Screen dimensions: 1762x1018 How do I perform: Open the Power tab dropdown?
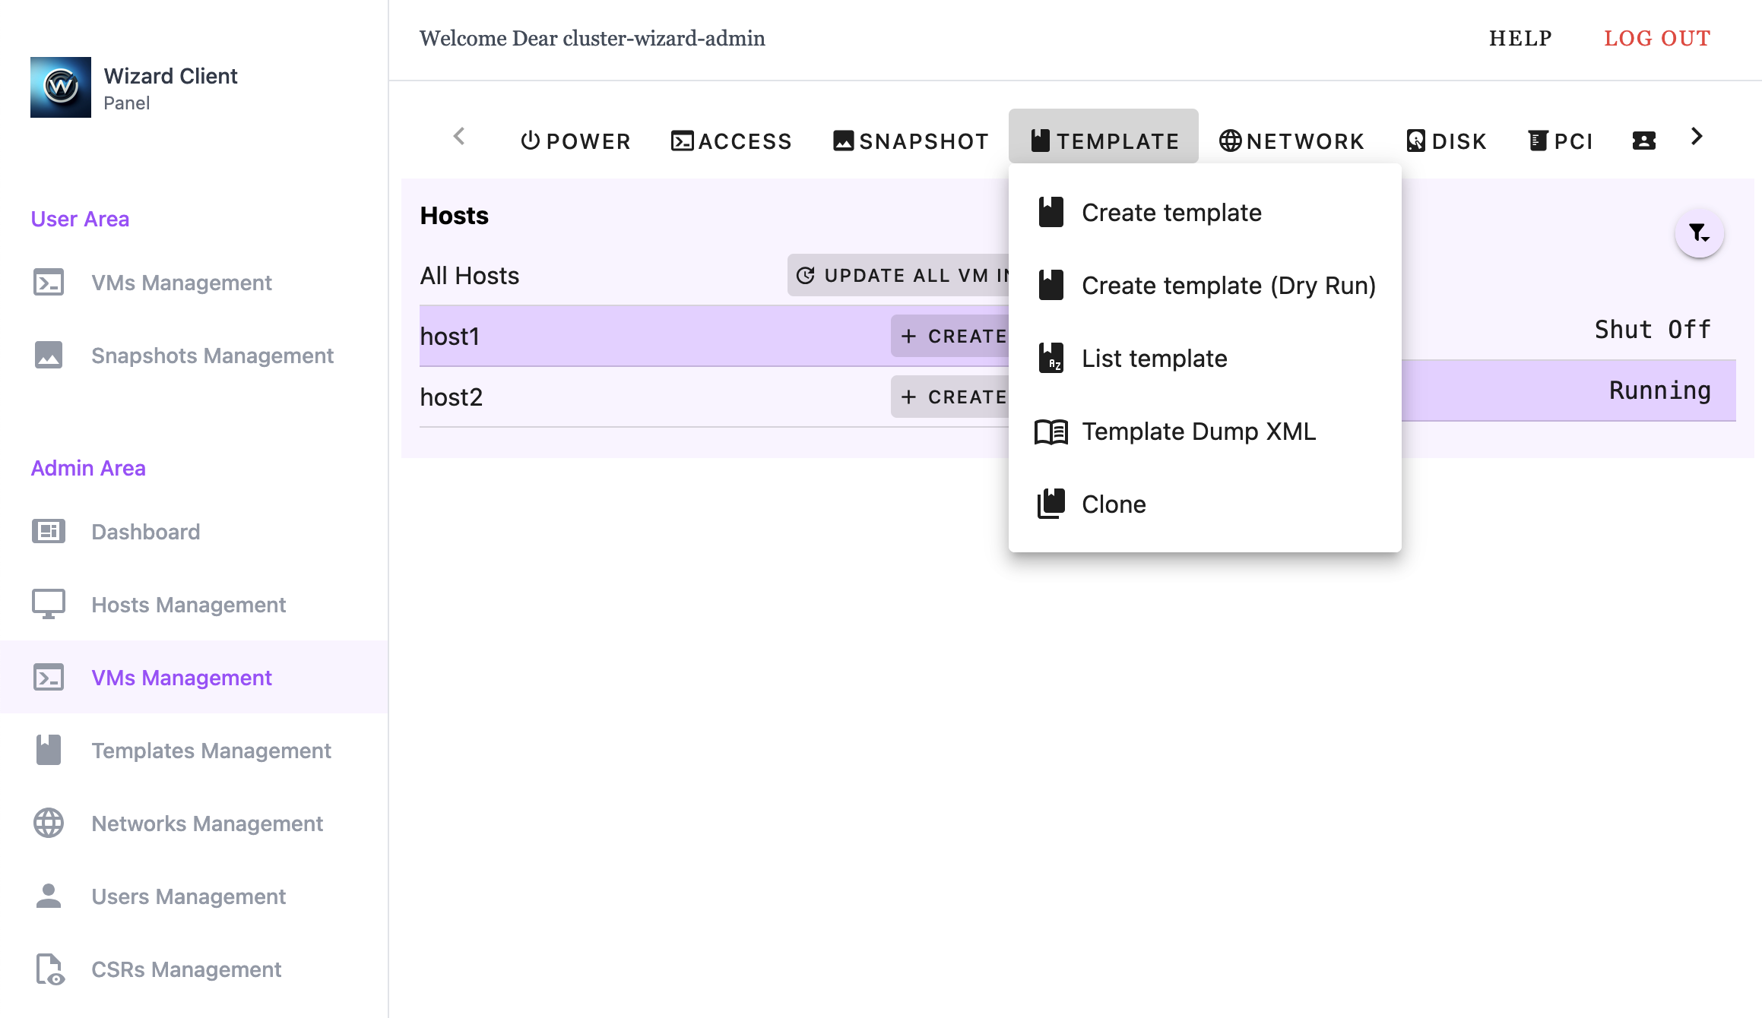point(575,141)
